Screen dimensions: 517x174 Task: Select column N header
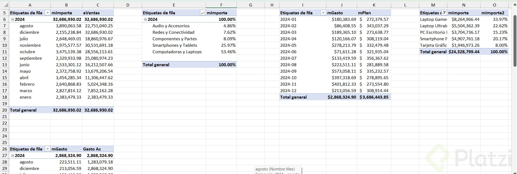[x=464, y=5]
